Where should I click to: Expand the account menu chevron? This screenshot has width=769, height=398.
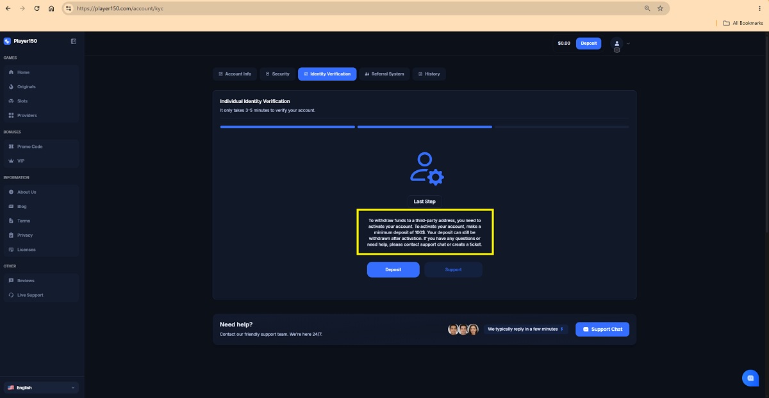click(628, 44)
